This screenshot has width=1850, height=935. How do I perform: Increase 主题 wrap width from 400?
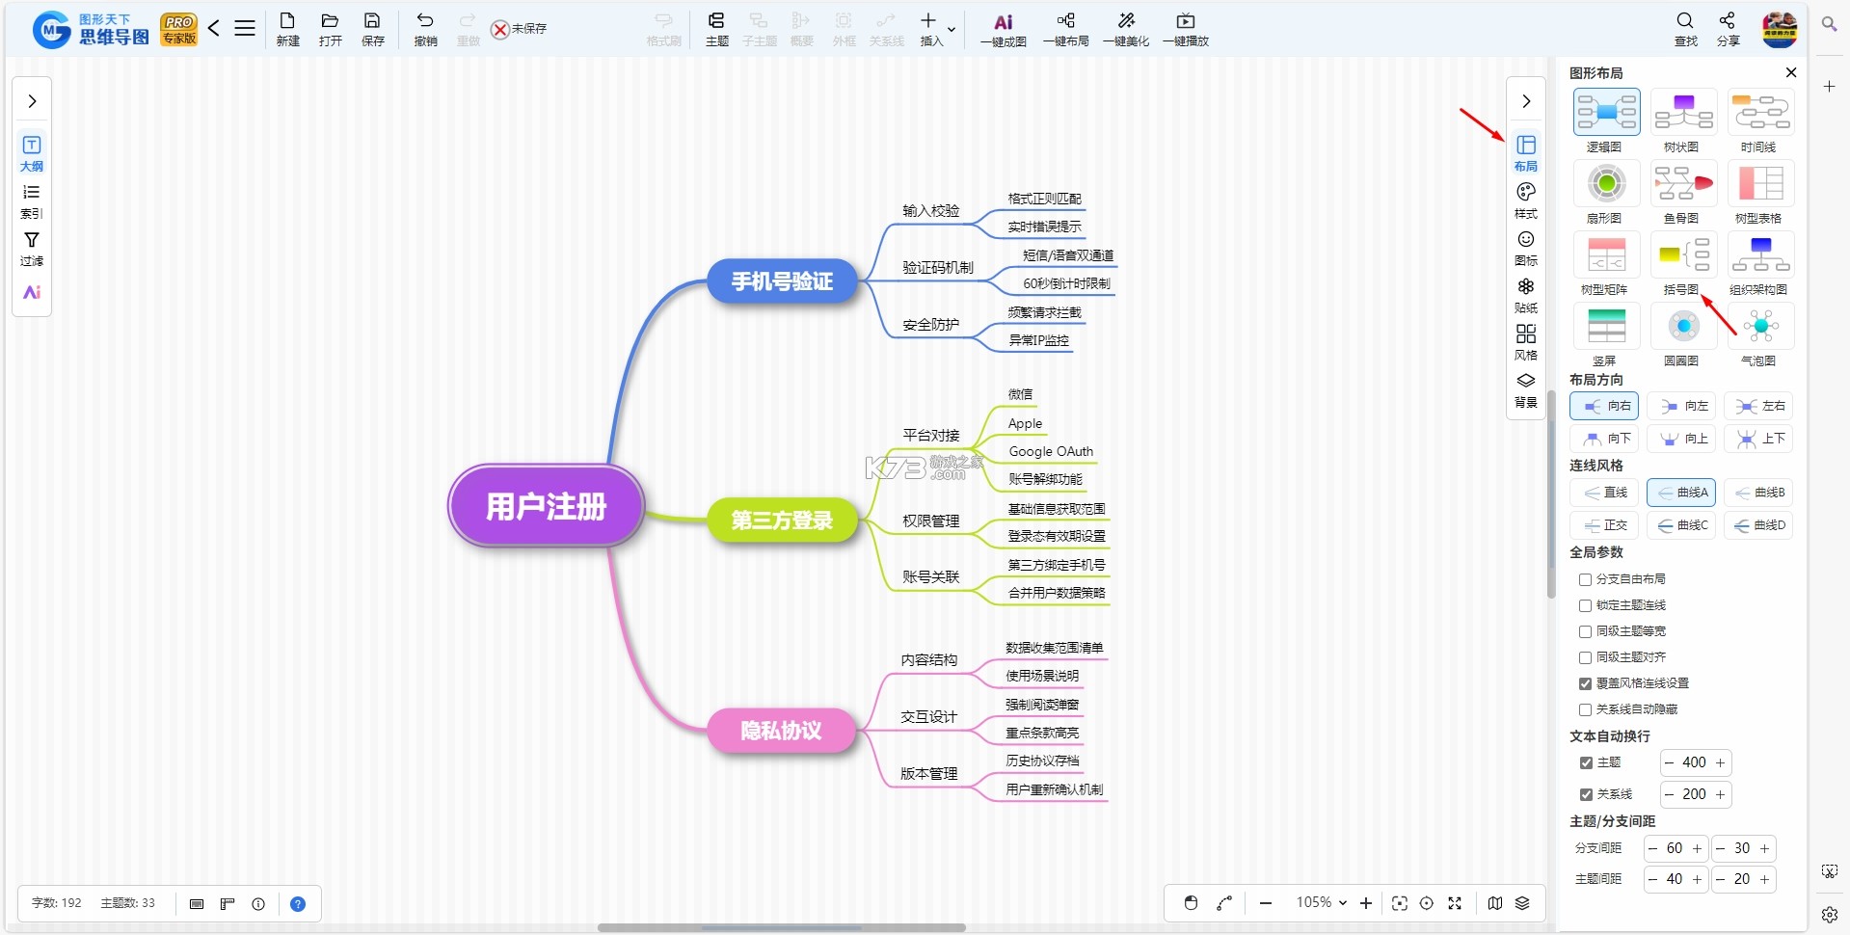[1720, 762]
